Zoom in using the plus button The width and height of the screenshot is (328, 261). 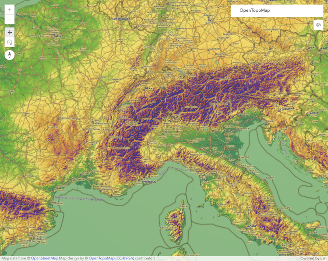coord(10,10)
